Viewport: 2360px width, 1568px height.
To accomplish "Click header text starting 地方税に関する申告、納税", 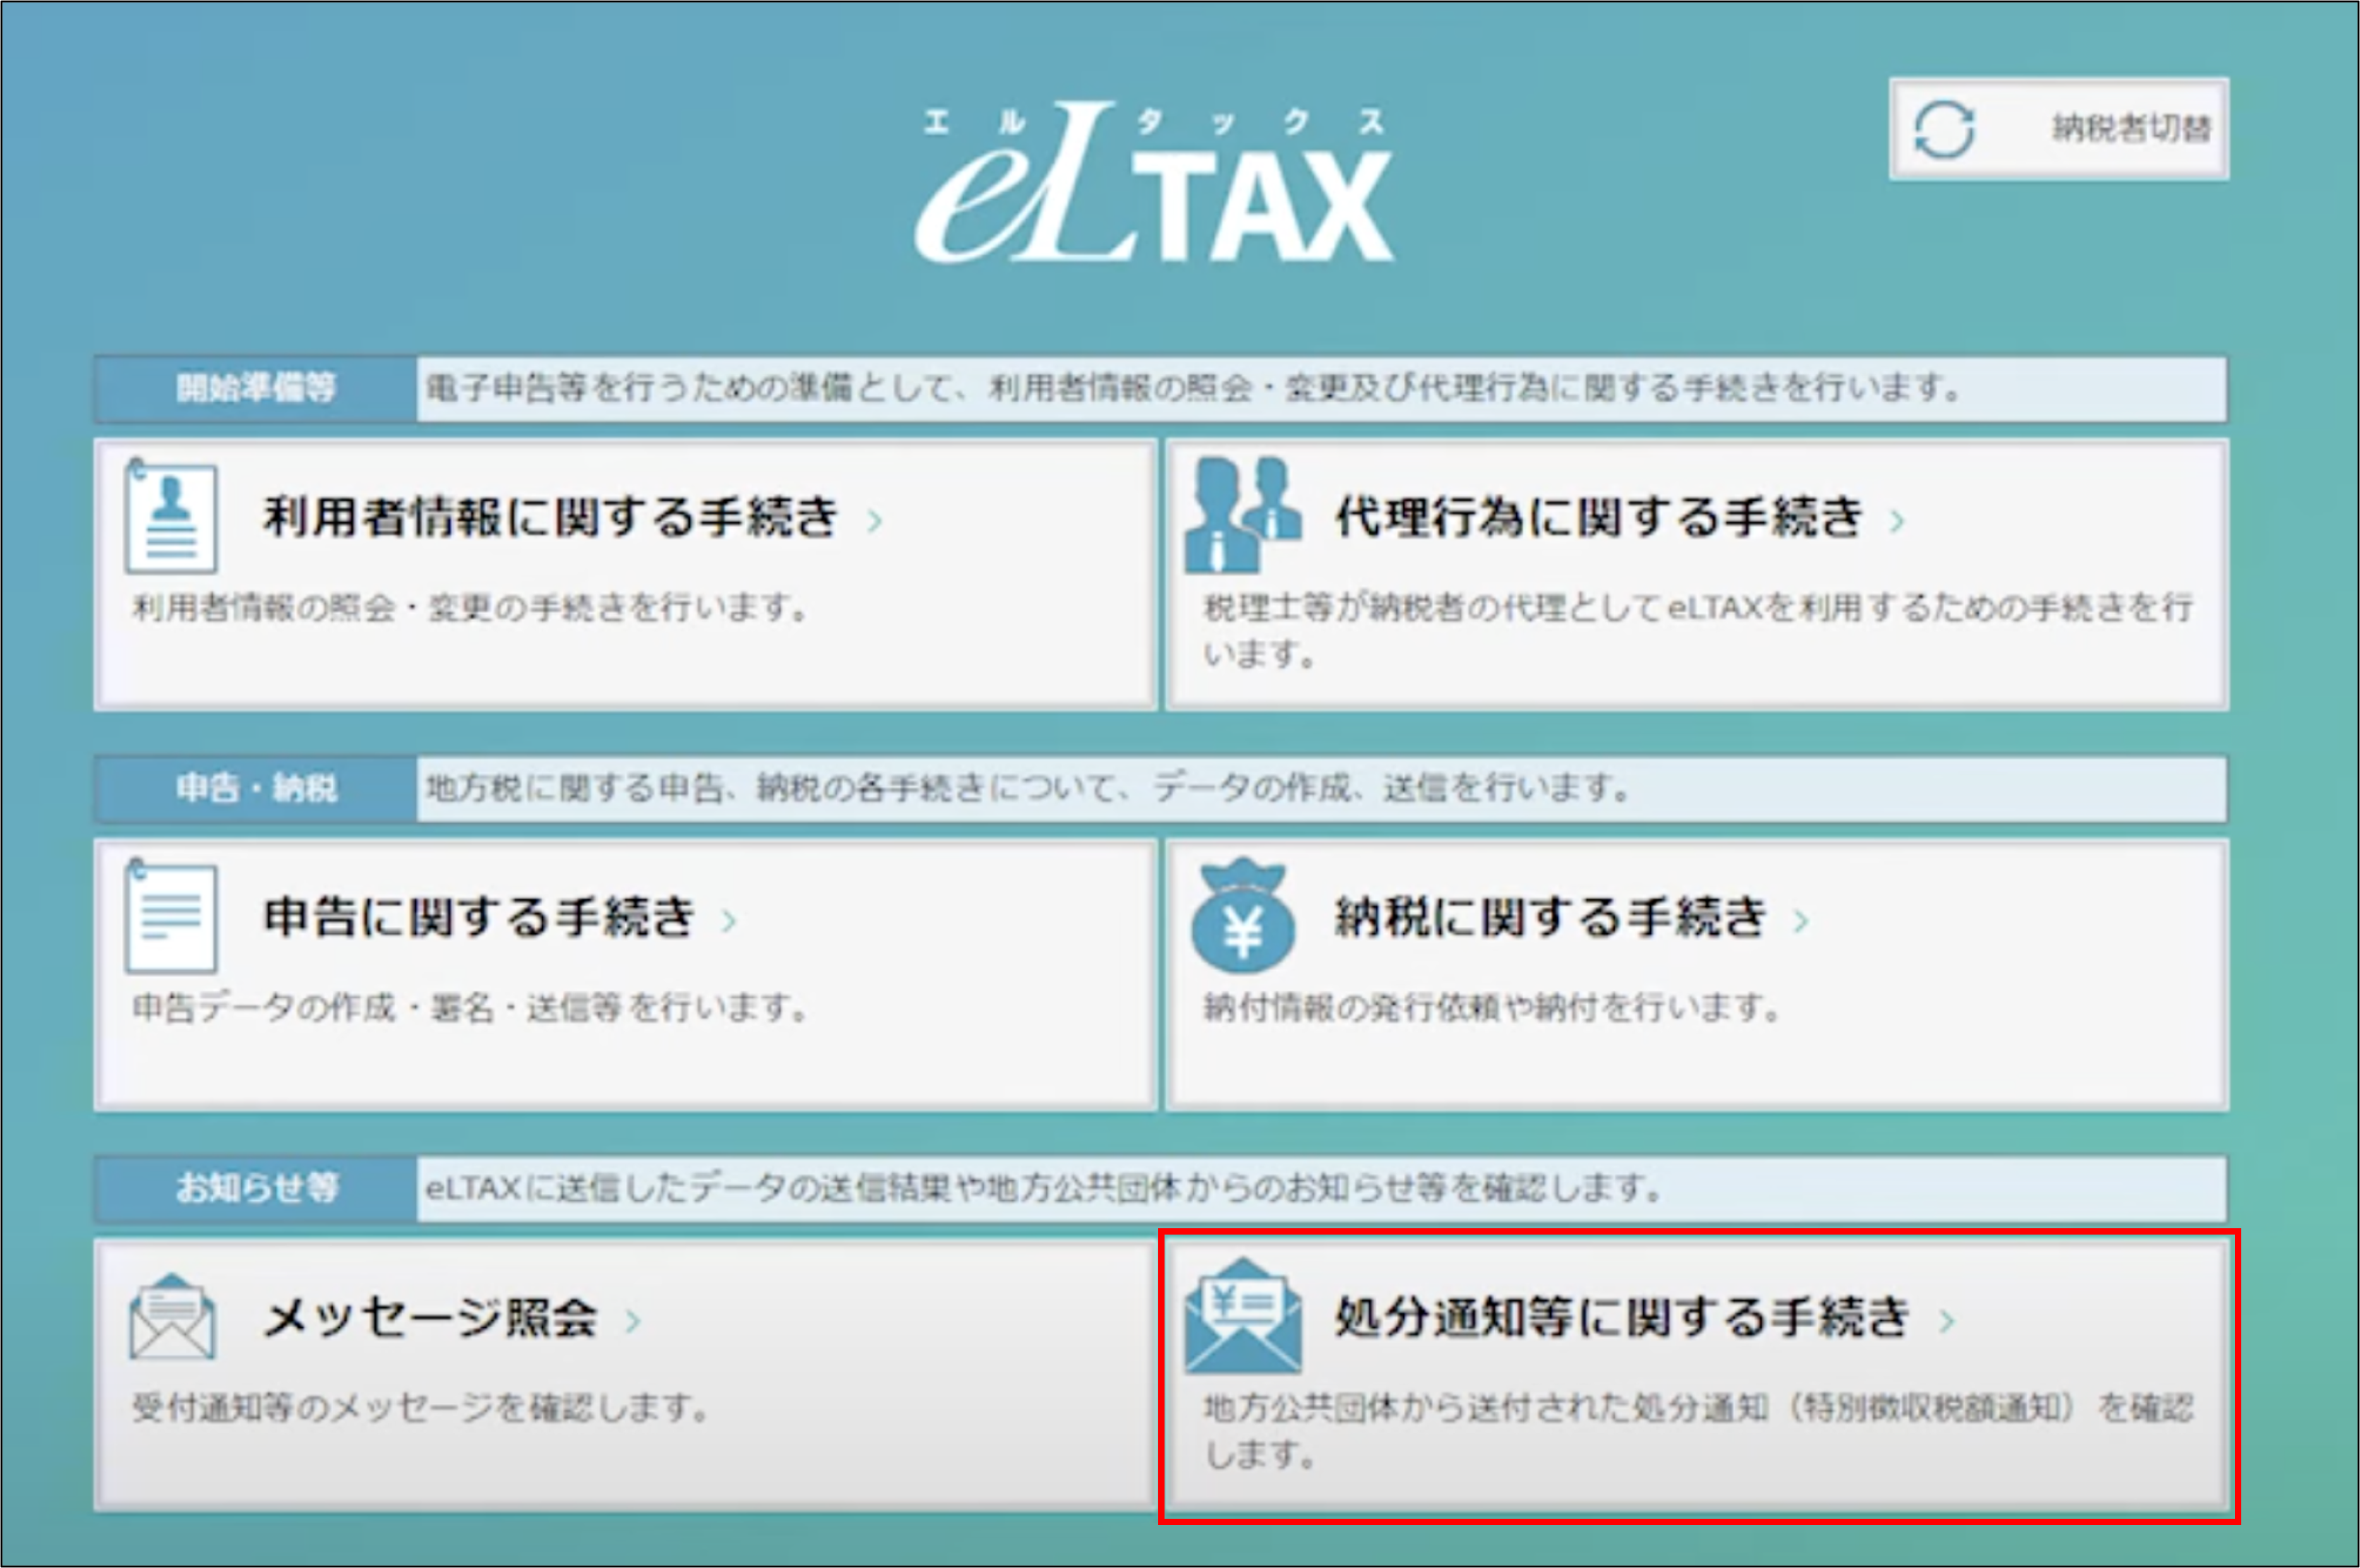I will tap(1028, 788).
